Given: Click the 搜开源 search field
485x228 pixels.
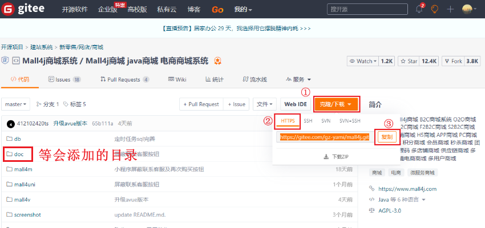Looking at the screenshot, I should tap(367, 9).
